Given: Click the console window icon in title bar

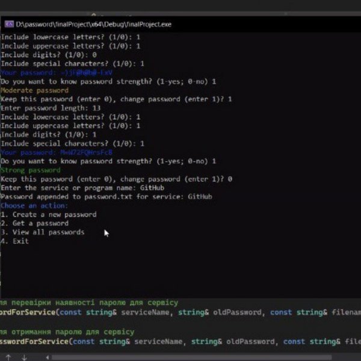Looking at the screenshot, I should 9,24.
